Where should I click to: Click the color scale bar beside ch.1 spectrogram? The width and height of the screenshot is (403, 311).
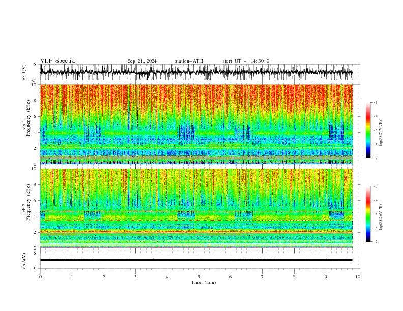(368, 130)
